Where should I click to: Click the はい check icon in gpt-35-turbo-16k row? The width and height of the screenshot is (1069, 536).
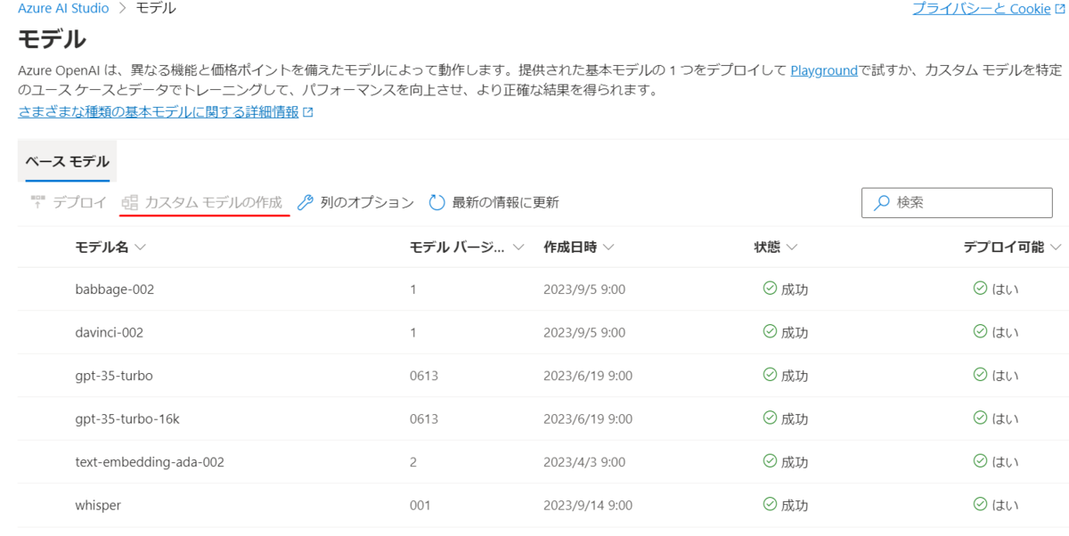coord(980,418)
